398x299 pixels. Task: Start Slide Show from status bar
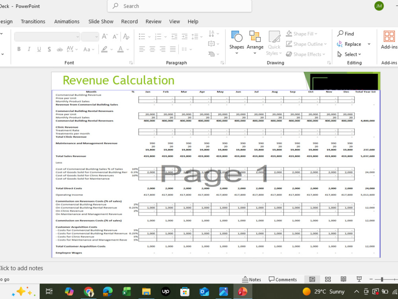359,279
